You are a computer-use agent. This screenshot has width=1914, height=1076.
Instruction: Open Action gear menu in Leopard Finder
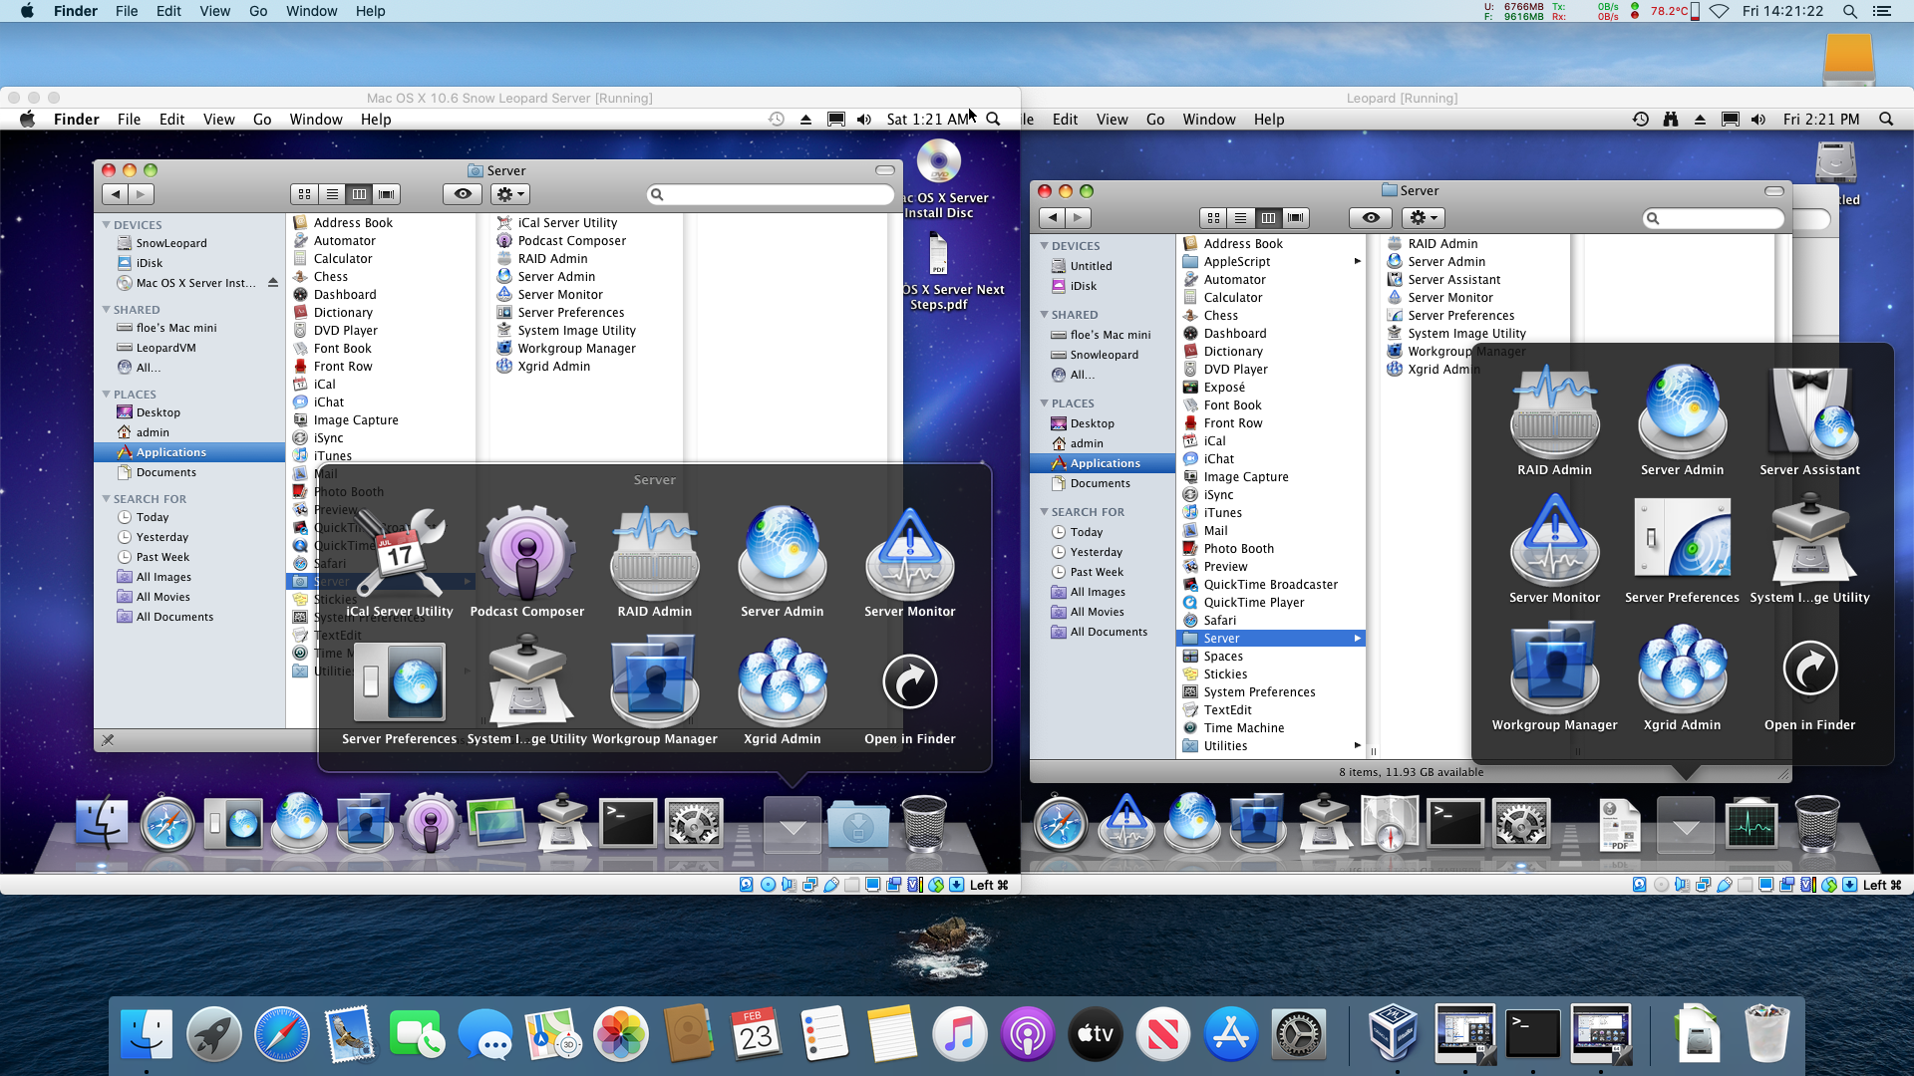tap(1424, 218)
